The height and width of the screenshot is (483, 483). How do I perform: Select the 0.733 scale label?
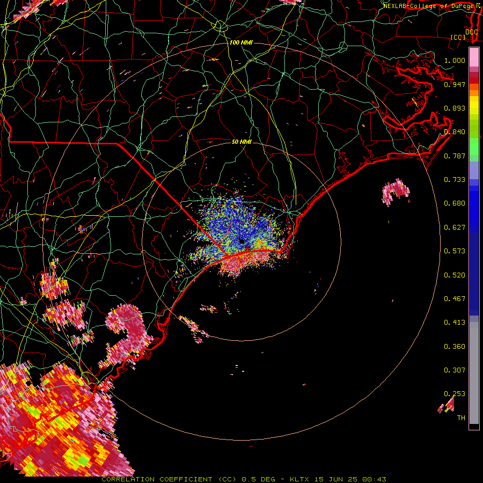pos(455,180)
